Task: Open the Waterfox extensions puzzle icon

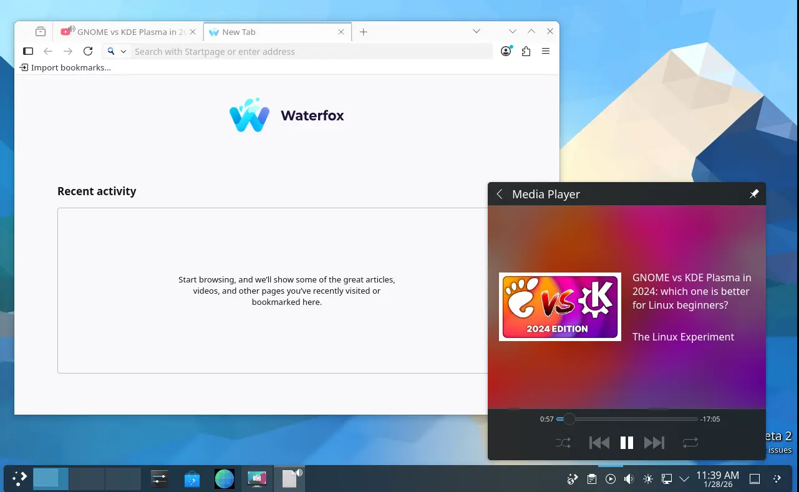Action: coord(526,52)
